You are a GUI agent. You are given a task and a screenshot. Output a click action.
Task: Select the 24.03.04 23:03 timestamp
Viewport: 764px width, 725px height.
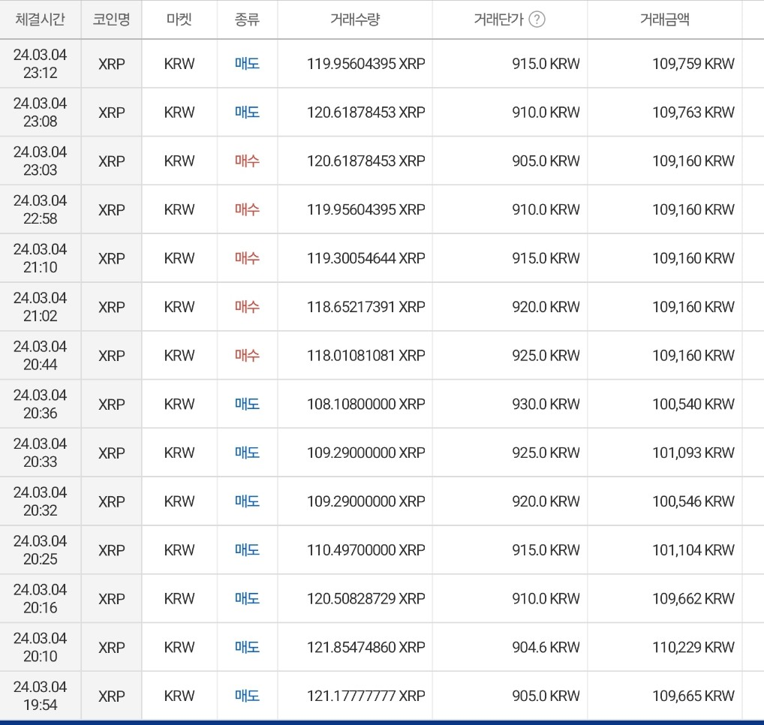[40, 161]
